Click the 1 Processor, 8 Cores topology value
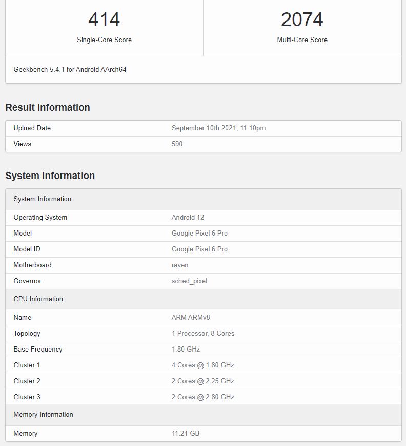This screenshot has height=446, width=406. point(202,333)
